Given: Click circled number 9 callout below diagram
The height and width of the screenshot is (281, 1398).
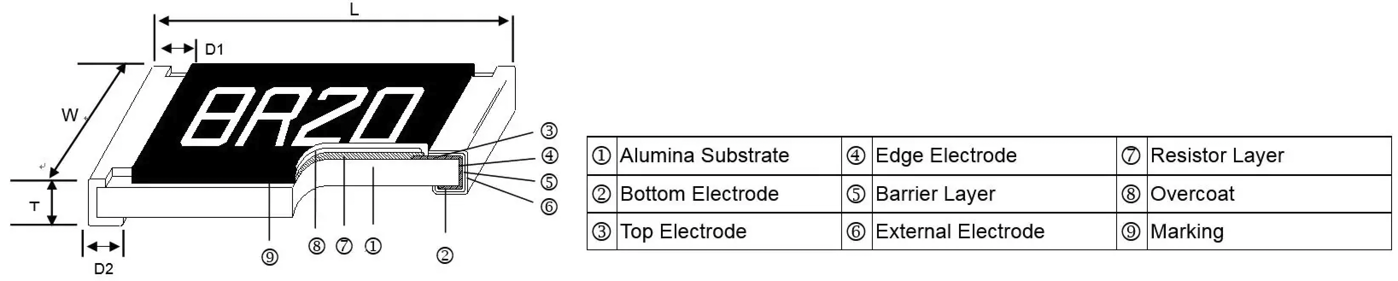Looking at the screenshot, I should pos(270,257).
